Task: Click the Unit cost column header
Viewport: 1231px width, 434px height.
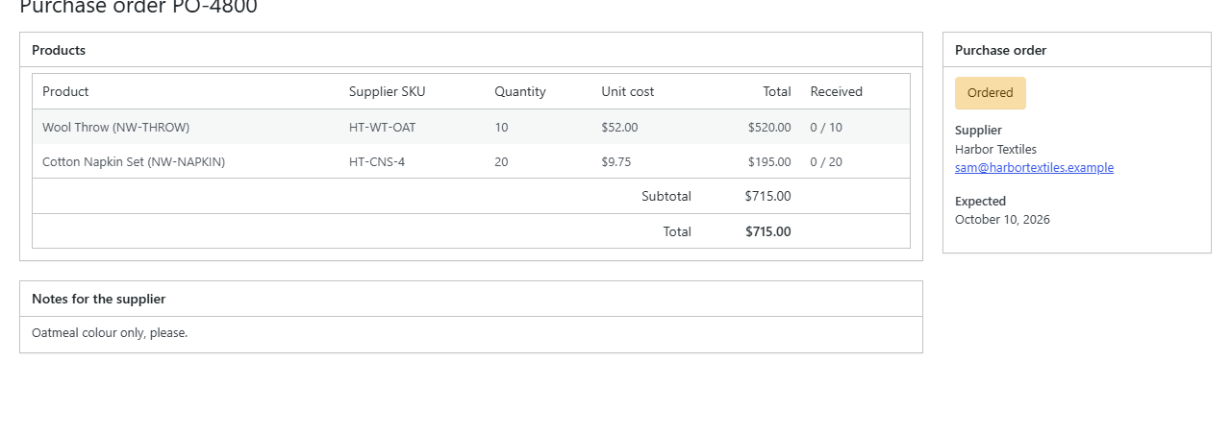Action: tap(628, 91)
